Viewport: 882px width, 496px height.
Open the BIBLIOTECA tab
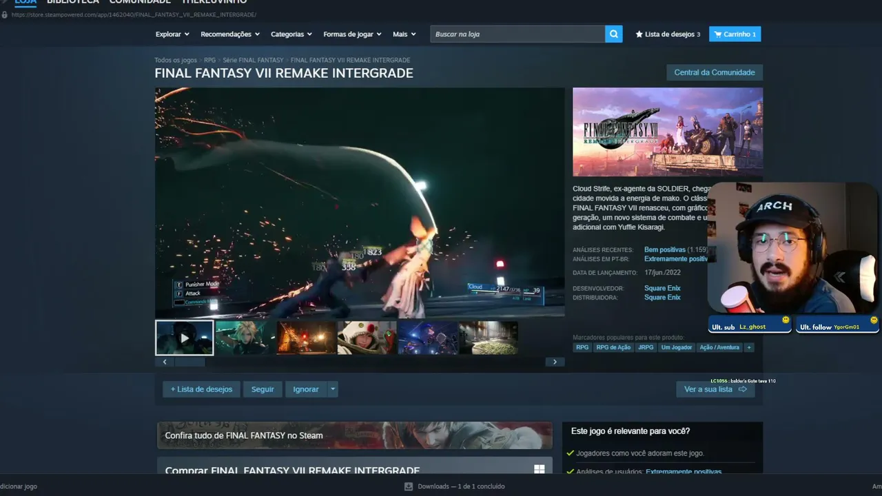73,2
